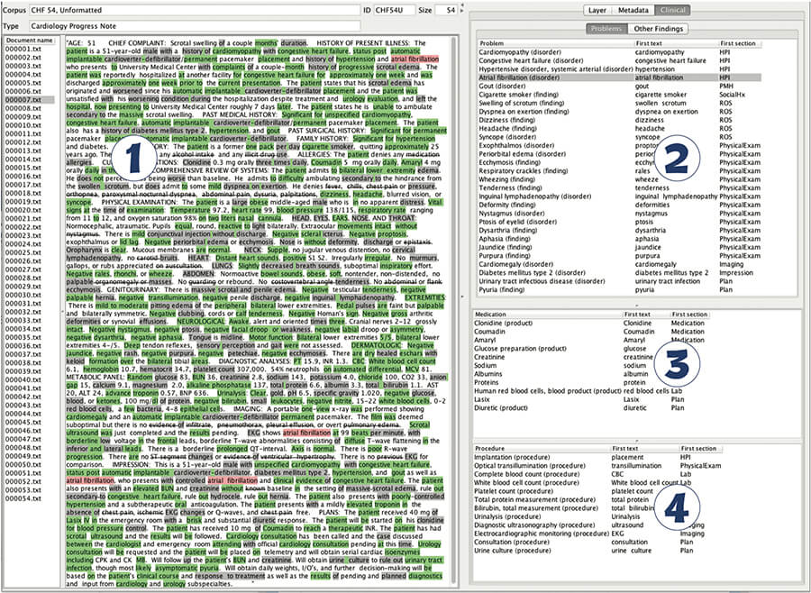Click First section header in Problems table

pos(740,43)
